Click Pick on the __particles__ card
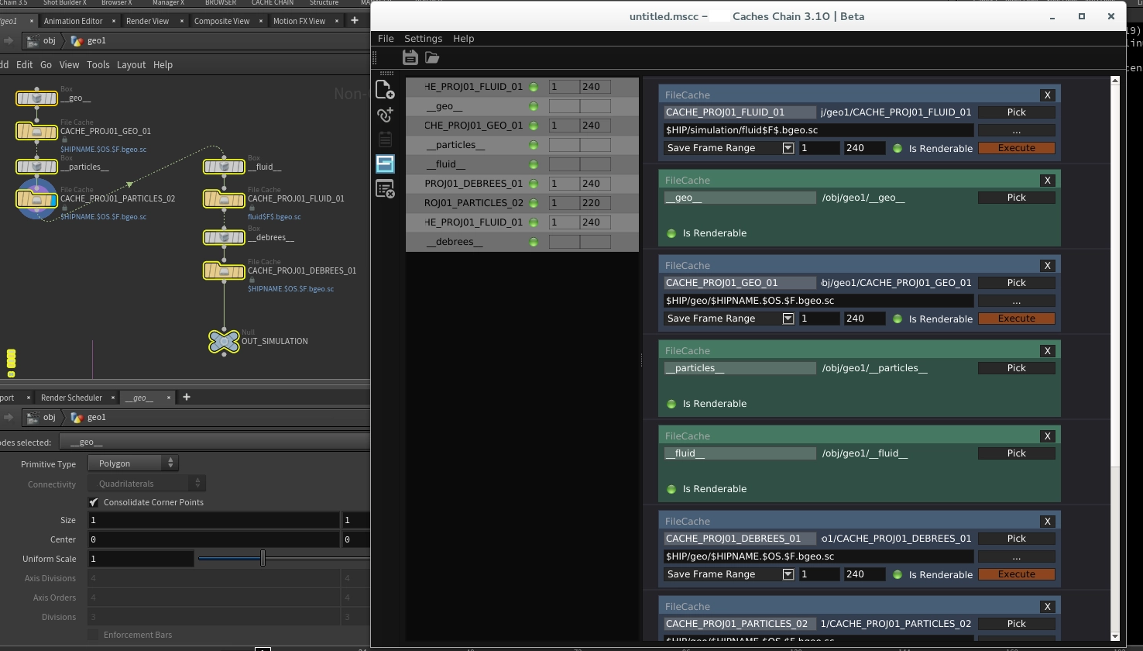 (x=1016, y=368)
